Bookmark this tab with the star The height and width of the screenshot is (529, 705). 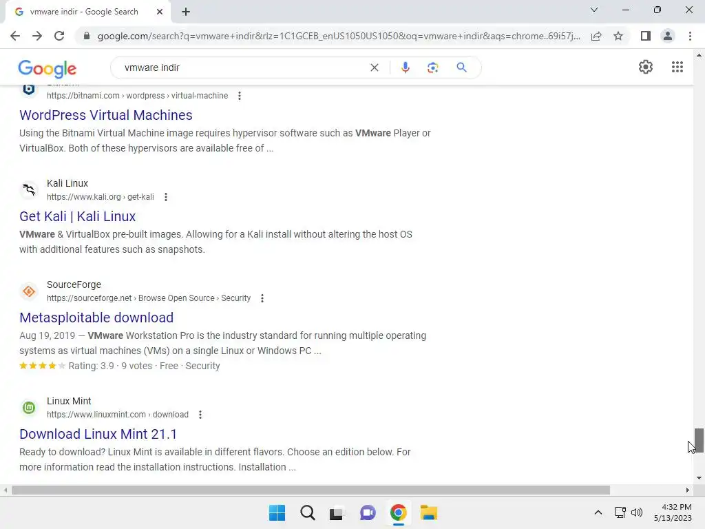(618, 36)
